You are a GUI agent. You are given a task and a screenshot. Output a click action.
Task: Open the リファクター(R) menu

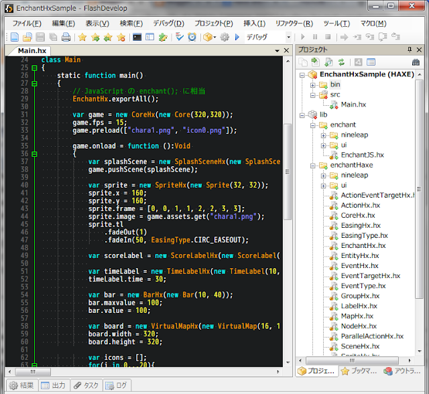[294, 23]
